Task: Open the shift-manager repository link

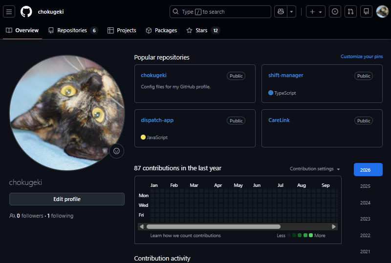Action: pyautogui.click(x=285, y=75)
